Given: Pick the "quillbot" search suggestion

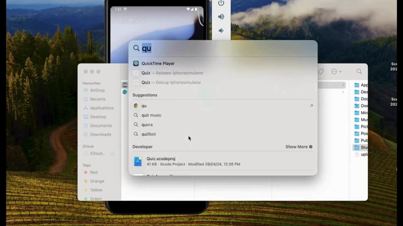Looking at the screenshot, I should pos(223,134).
